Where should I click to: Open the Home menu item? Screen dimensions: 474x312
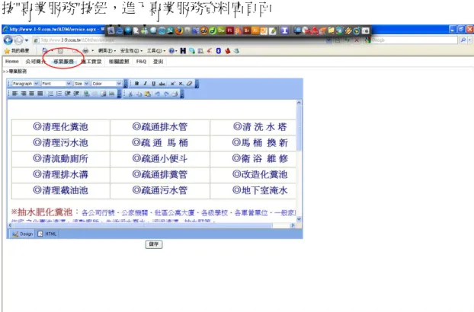pyautogui.click(x=11, y=61)
